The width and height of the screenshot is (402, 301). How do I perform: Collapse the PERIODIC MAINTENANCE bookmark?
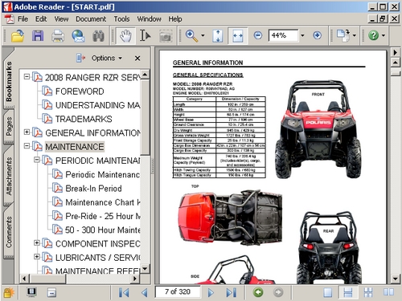click(37, 160)
